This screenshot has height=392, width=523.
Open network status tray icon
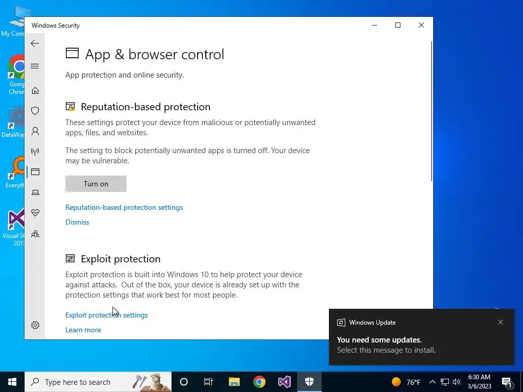pyautogui.click(x=445, y=382)
